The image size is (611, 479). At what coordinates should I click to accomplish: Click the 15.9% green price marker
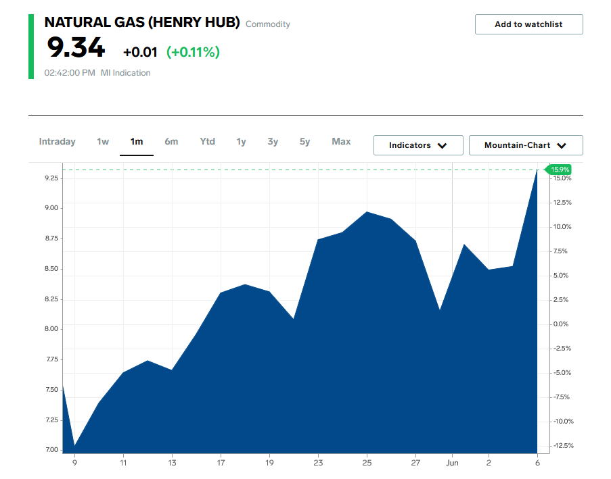[x=558, y=170]
